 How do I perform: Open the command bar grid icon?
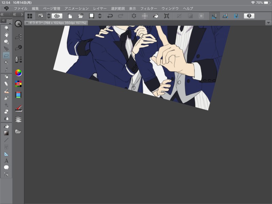tap(30, 16)
